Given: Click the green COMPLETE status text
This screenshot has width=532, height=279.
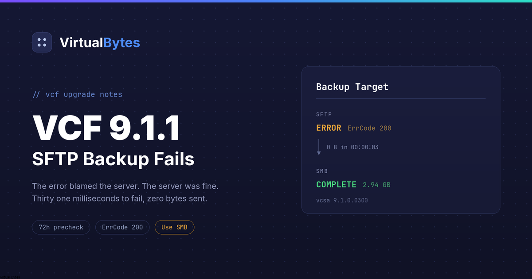Looking at the screenshot, I should pyautogui.click(x=336, y=184).
